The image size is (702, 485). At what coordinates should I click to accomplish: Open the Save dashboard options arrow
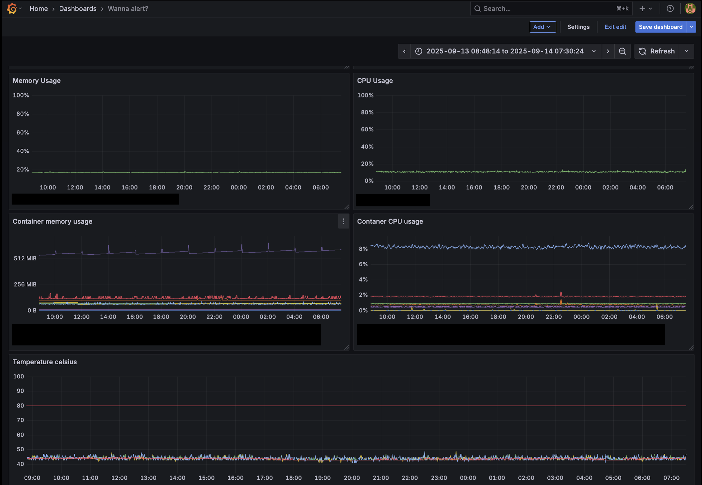[x=691, y=27]
